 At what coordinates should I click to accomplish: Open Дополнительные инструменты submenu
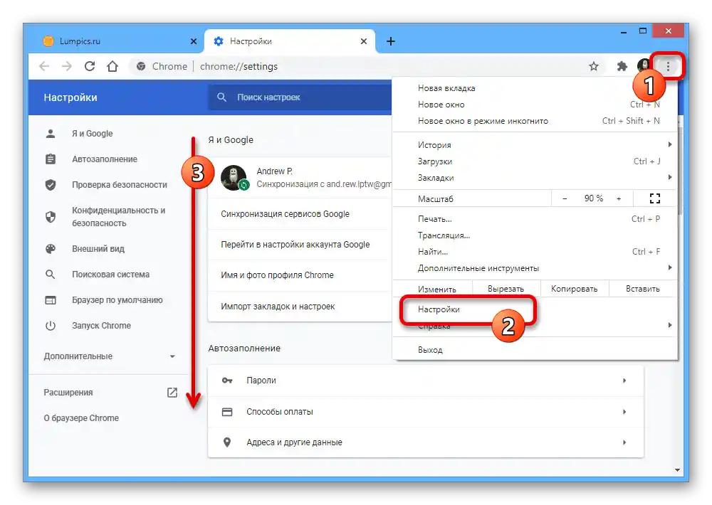(535, 268)
